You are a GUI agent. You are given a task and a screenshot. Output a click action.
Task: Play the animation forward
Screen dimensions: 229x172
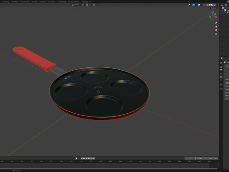click(x=89, y=158)
